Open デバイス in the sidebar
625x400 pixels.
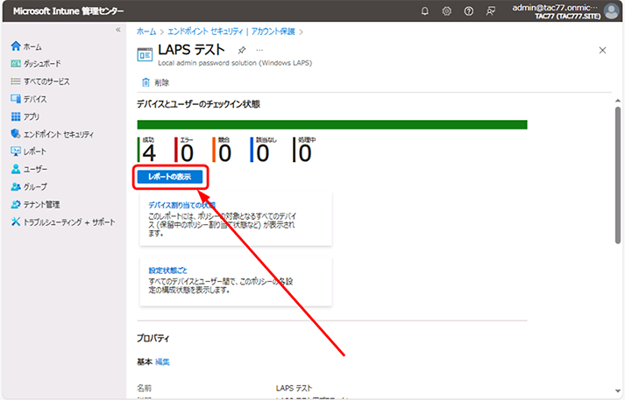(29, 99)
